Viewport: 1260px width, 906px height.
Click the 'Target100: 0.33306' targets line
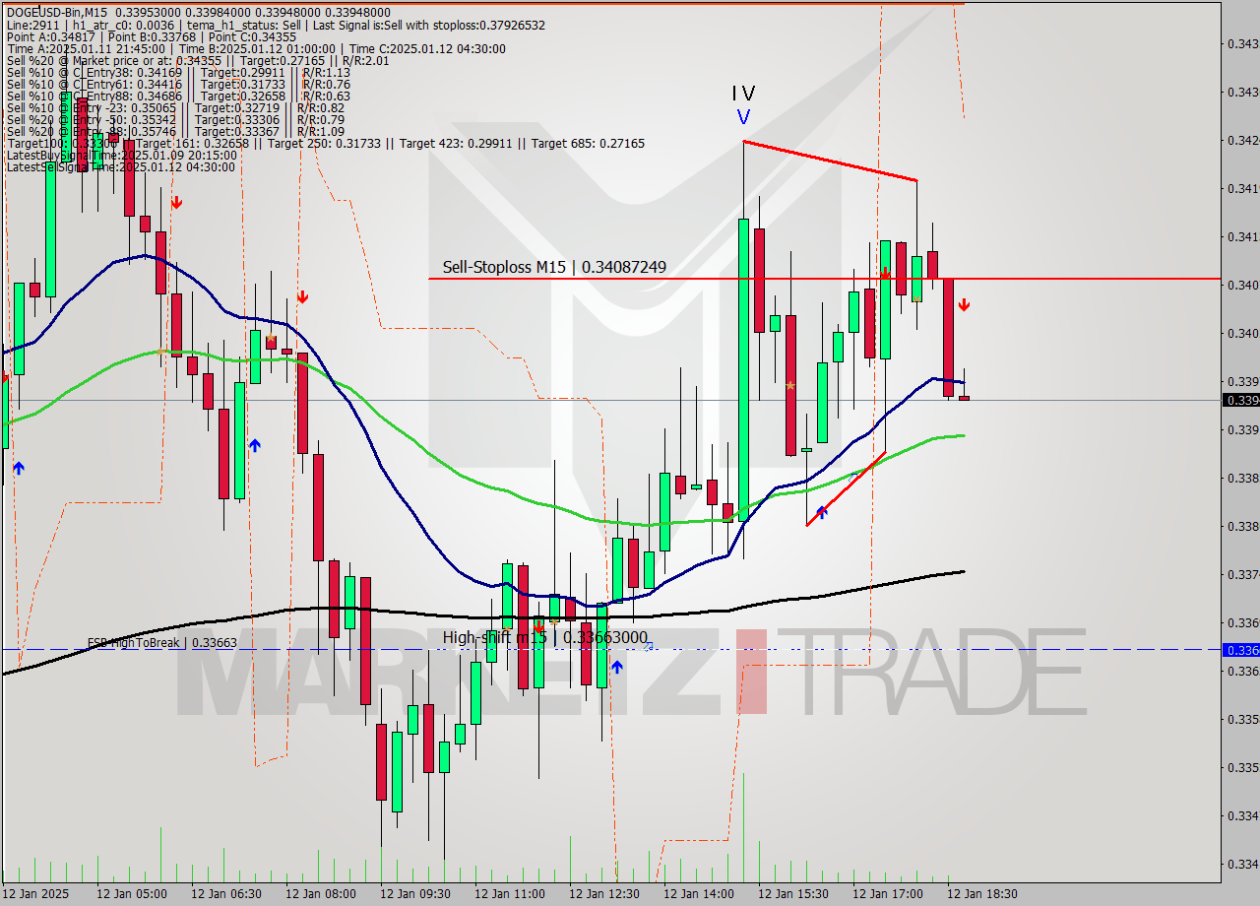tap(325, 143)
